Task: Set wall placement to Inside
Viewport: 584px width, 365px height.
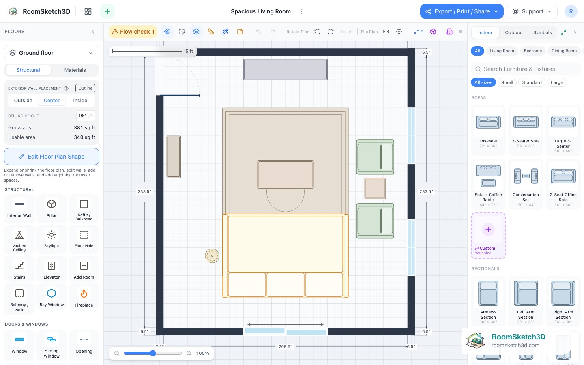Action: click(x=80, y=101)
